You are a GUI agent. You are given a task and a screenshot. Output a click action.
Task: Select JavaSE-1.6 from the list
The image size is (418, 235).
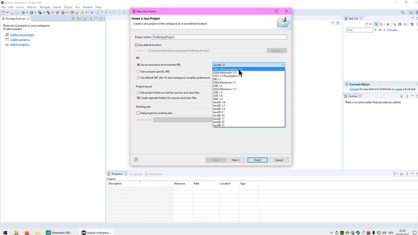248,102
